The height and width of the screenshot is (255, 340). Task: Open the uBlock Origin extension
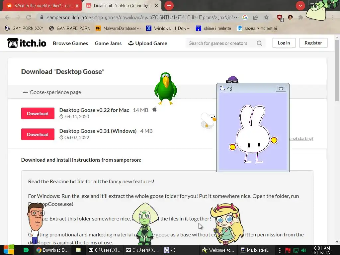(x=280, y=18)
